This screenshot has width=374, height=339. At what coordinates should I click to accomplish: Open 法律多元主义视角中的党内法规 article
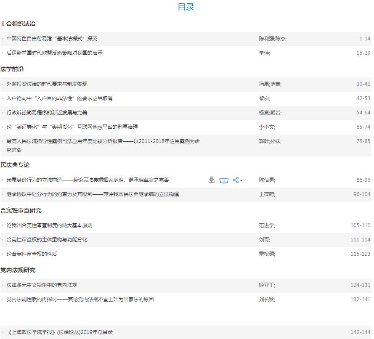click(x=42, y=285)
